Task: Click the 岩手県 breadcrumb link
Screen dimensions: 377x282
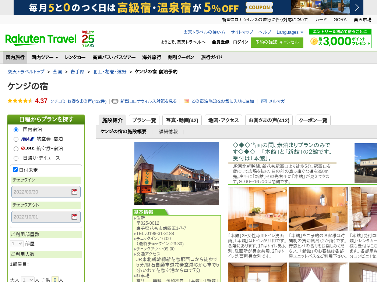Action: coord(77,72)
